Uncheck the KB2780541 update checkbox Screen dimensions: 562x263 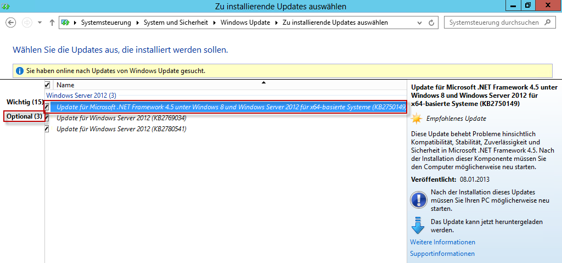coord(47,129)
